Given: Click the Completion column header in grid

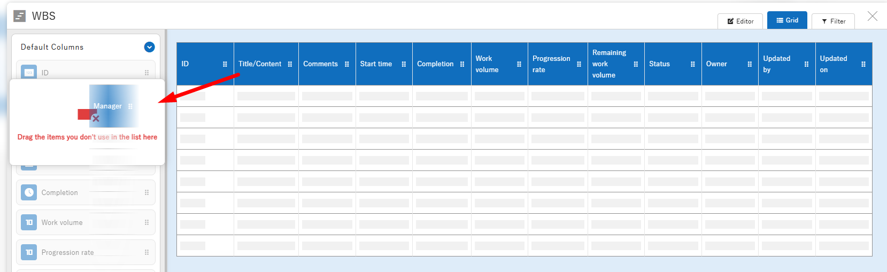Looking at the screenshot, I should 442,64.
